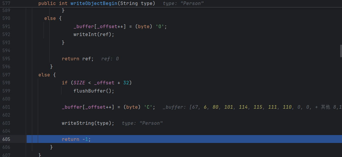Click line number 599 in the gutter

tap(6, 91)
